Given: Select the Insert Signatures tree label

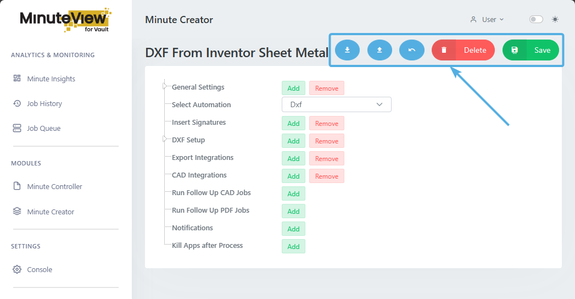Looking at the screenshot, I should pos(199,122).
